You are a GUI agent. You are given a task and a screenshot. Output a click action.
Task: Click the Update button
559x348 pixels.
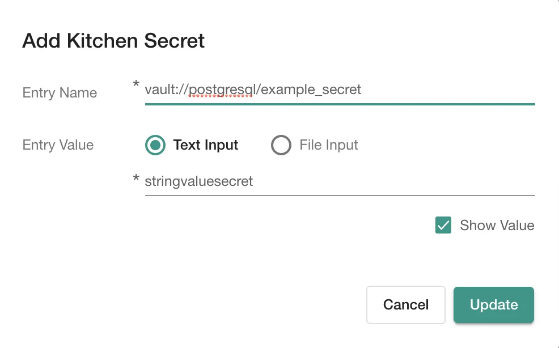coord(493,305)
